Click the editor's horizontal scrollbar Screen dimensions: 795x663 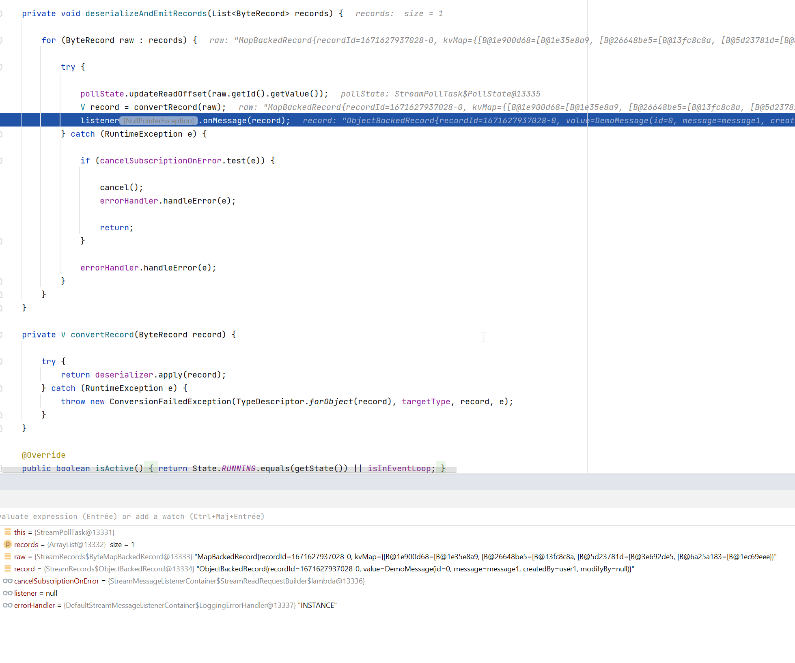pos(229,470)
